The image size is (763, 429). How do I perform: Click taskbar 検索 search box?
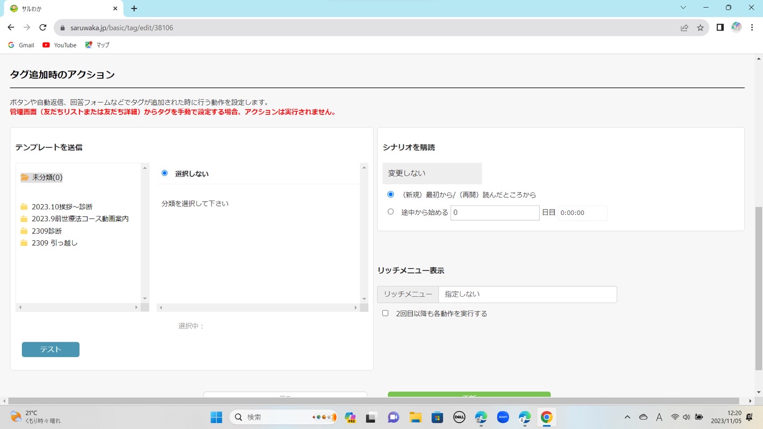tap(283, 417)
